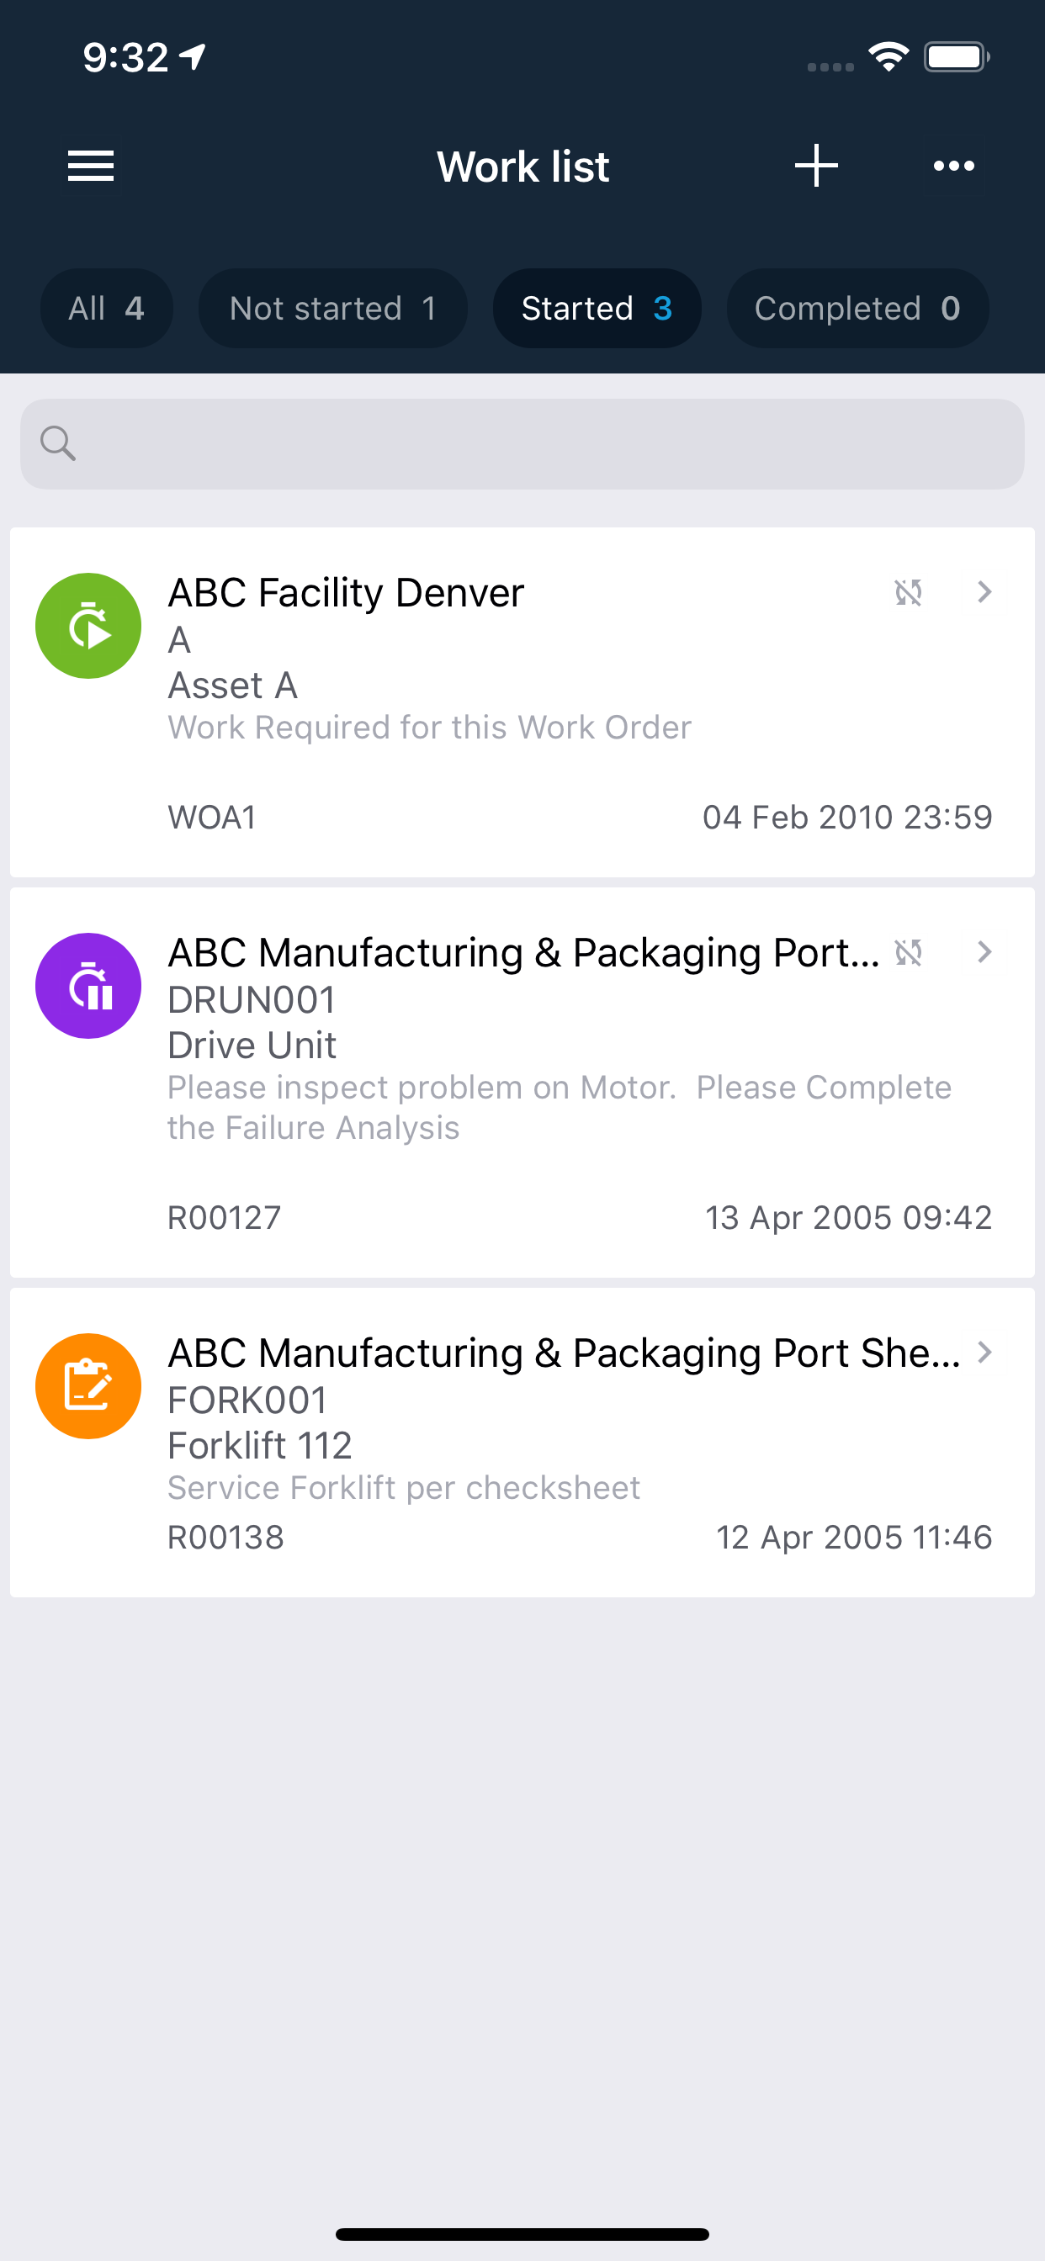Tap the Wi-Fi status icon
The width and height of the screenshot is (1045, 2261).
coord(888,57)
